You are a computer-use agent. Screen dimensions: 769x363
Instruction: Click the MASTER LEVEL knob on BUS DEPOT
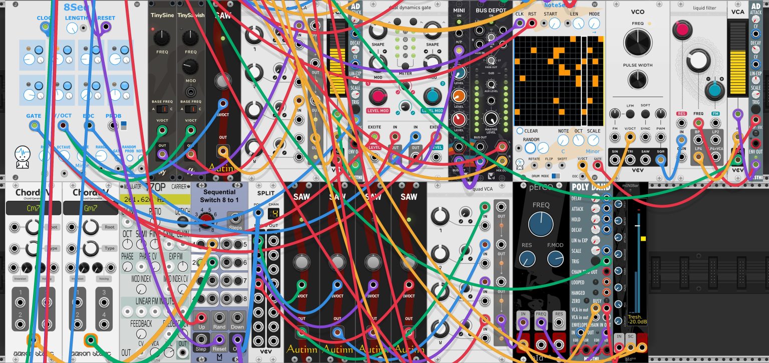(x=492, y=118)
